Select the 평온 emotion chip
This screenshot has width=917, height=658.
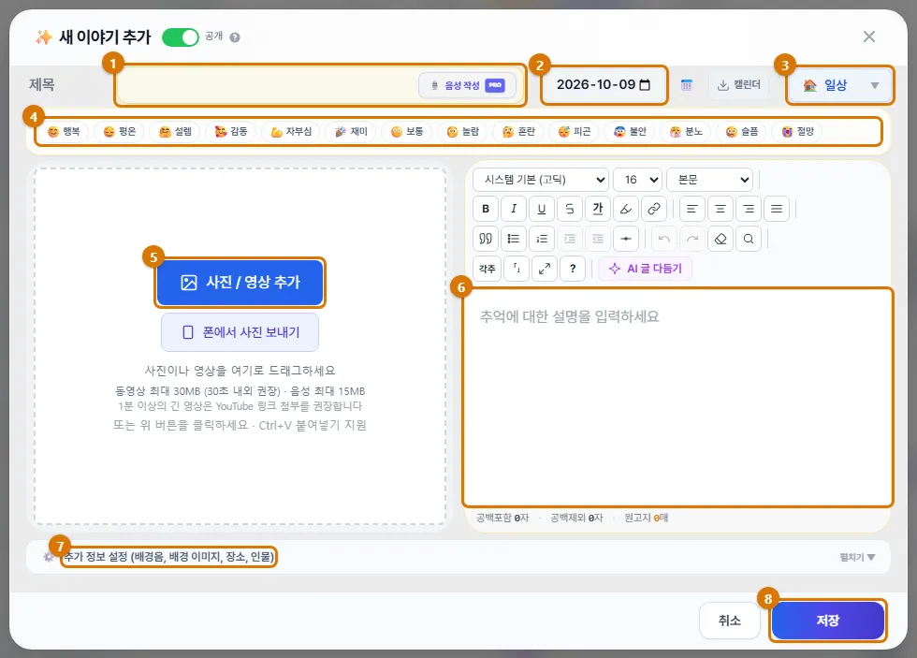(x=120, y=132)
